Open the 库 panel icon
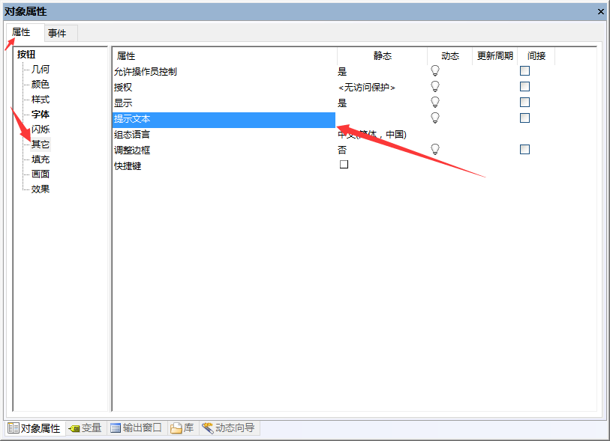Image resolution: width=610 pixels, height=441 pixels. pyautogui.click(x=176, y=428)
